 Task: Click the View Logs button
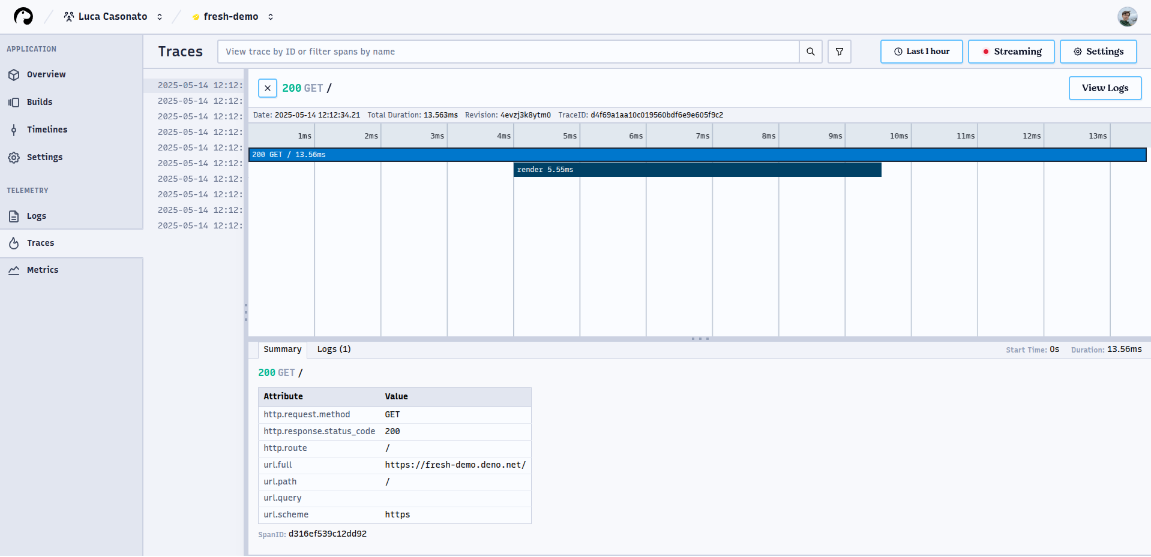coord(1104,88)
